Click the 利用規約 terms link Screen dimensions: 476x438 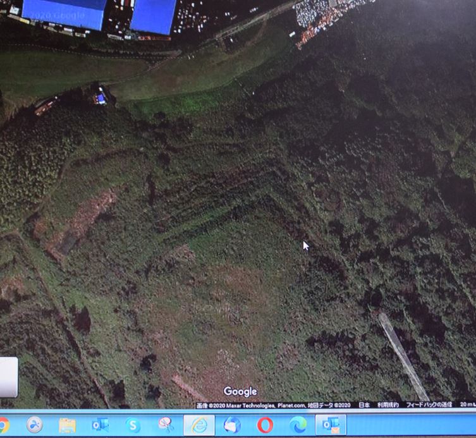[x=388, y=405]
